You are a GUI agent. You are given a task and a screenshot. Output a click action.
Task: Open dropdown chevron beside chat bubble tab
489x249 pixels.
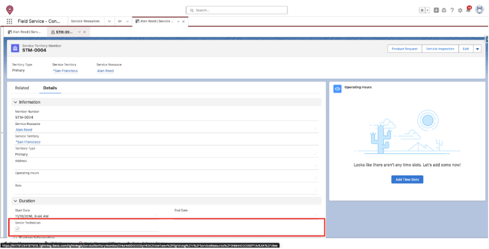pos(127,21)
